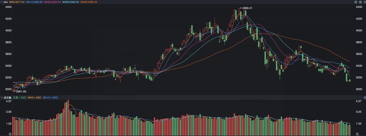Click 总量:1.39亿 volume total
This screenshot has height=136, width=366.
19,98
